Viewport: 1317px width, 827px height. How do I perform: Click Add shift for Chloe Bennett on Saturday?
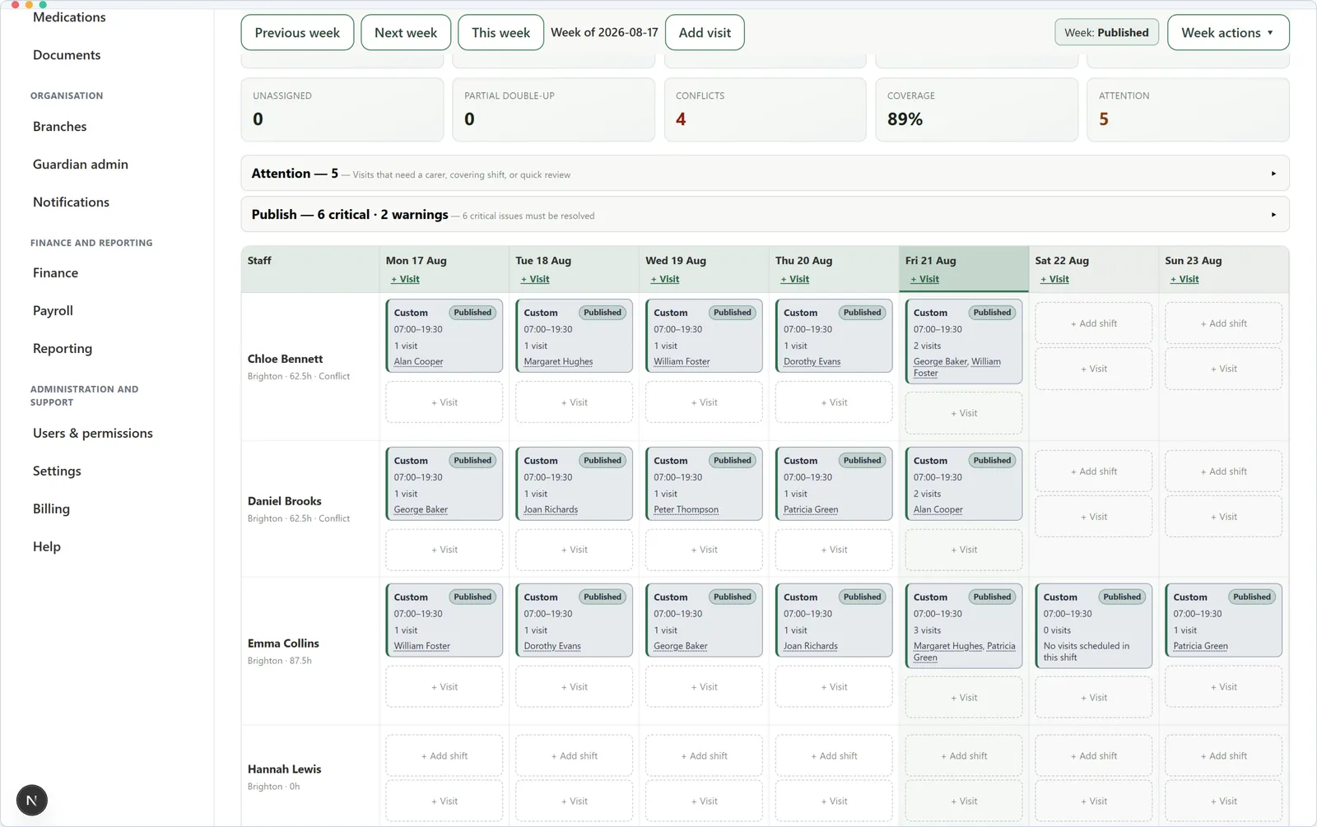[1094, 323]
